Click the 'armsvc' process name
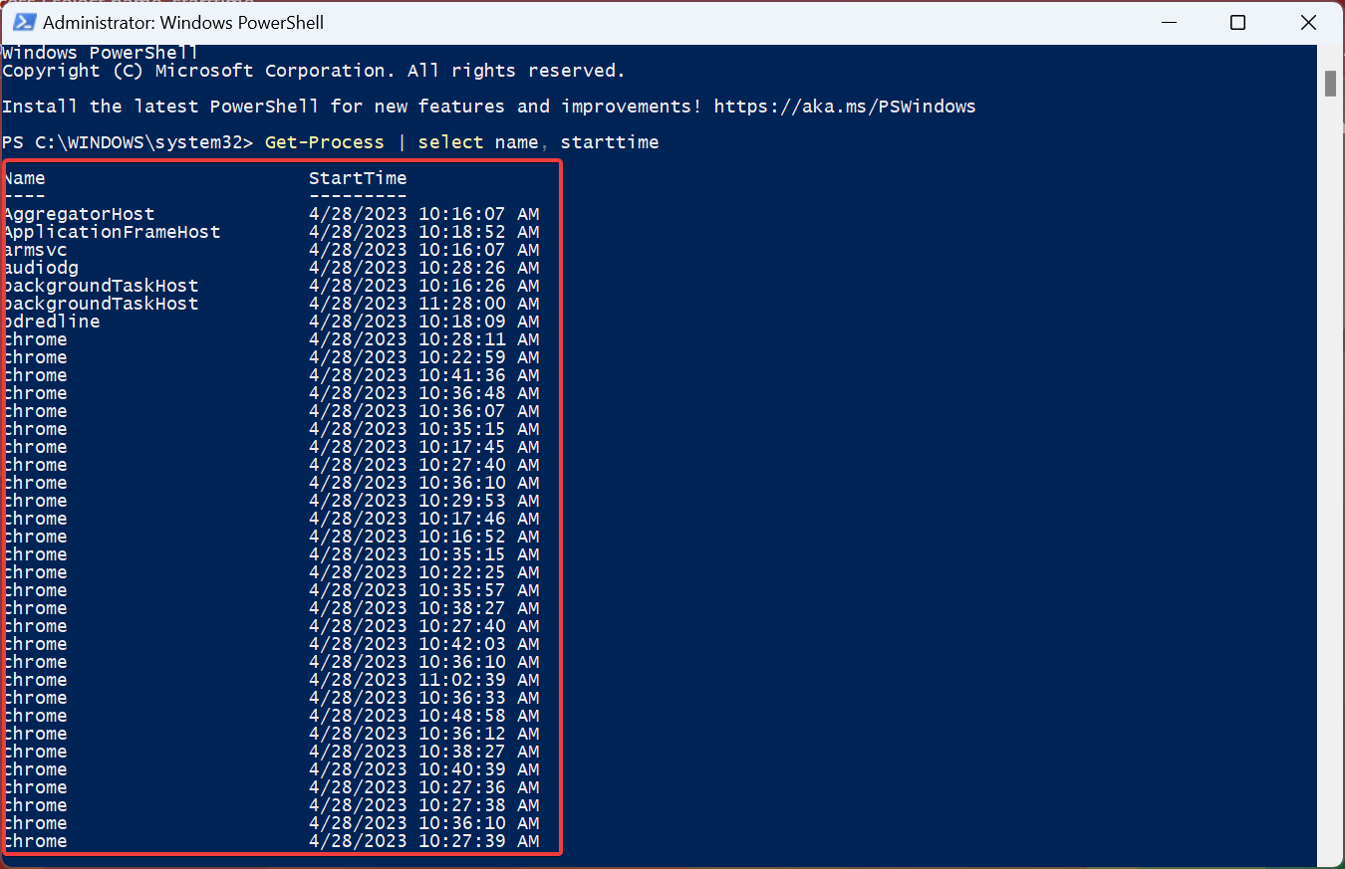1345x869 pixels. [35, 250]
